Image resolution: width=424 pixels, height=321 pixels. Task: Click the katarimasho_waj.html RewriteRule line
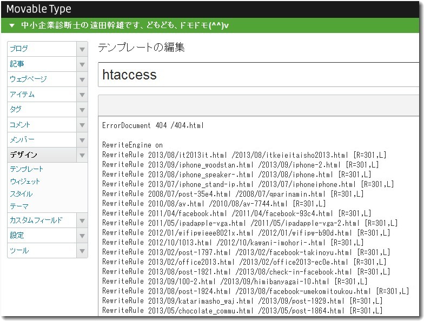tap(242, 300)
